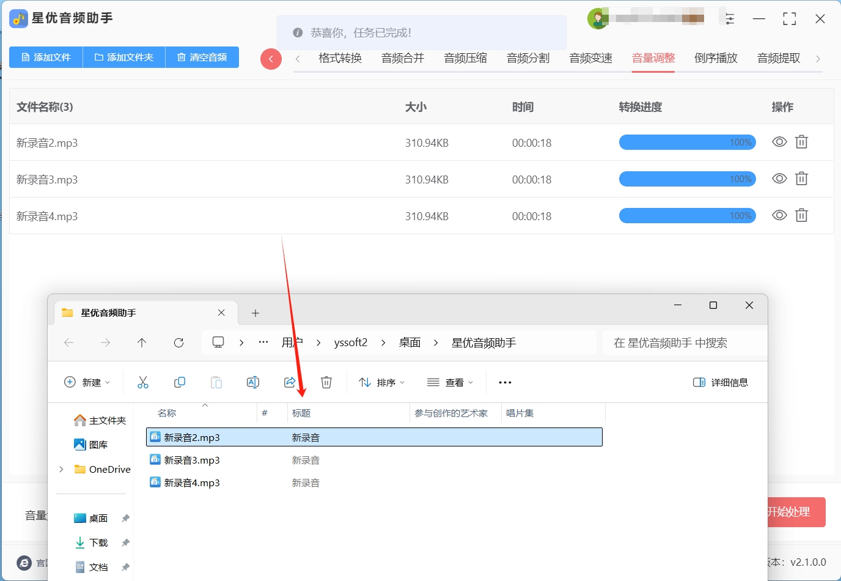Expand the chevron after 桌面 breadcrumb
841x581 pixels.
pyautogui.click(x=436, y=342)
